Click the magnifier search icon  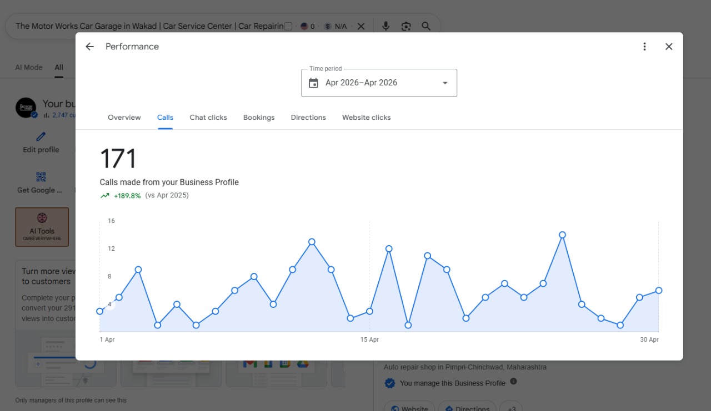[x=426, y=26]
